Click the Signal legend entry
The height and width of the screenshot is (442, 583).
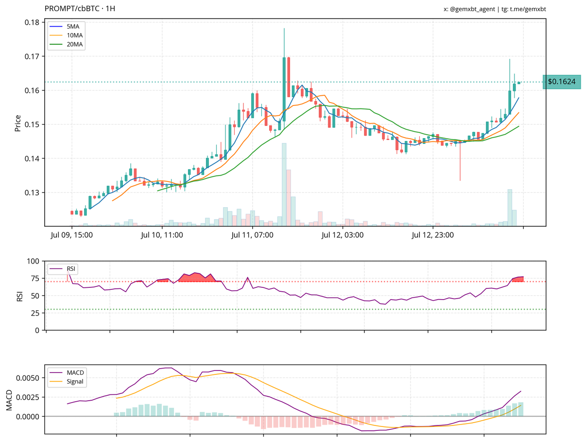click(68, 382)
